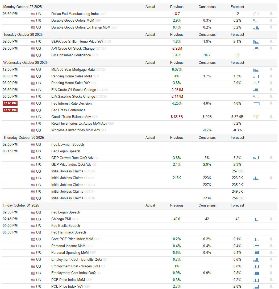The image size is (279, 289).
Task: Open mini chart for S&P/Case-Shiller Home Price YoY
Action: (x=256, y=42)
